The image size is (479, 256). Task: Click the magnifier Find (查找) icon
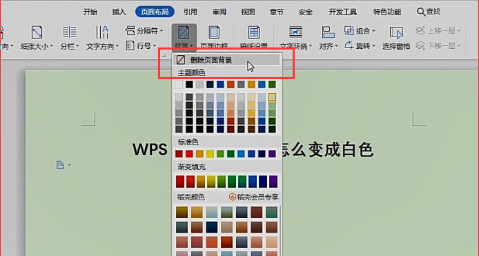click(421, 12)
